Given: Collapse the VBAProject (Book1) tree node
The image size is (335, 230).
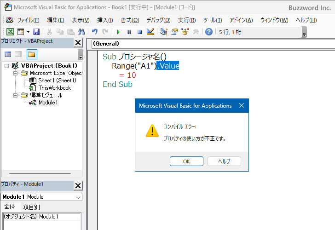Looking at the screenshot, I should tap(6, 66).
